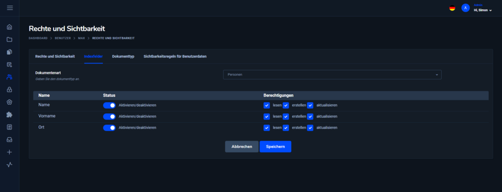Click the add-document list icon in sidebar
The image size is (502, 192).
(x=9, y=64)
